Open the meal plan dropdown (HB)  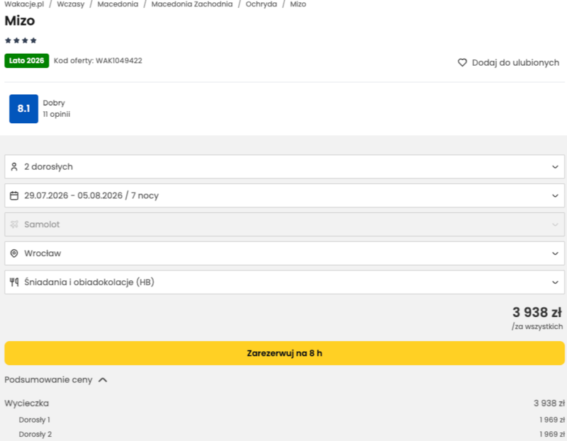[554, 282]
